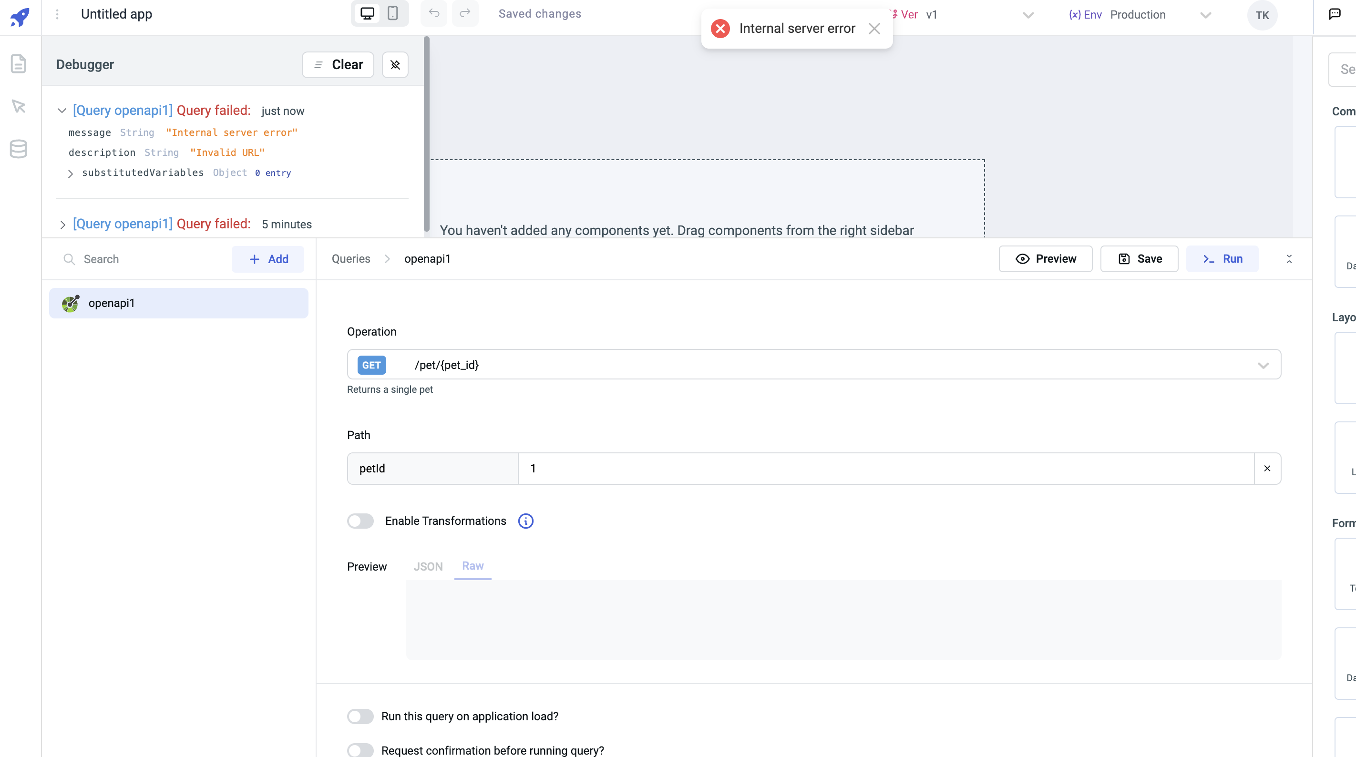Switch to mobile preview mode
The image size is (1356, 757).
(392, 14)
